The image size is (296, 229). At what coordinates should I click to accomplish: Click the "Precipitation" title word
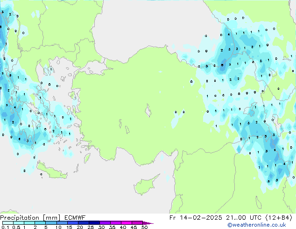click(x=20, y=218)
